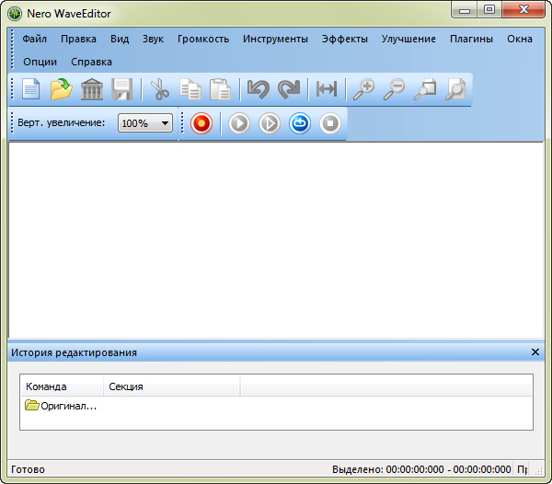Click the New file icon
This screenshot has height=484, width=552.
(x=31, y=89)
